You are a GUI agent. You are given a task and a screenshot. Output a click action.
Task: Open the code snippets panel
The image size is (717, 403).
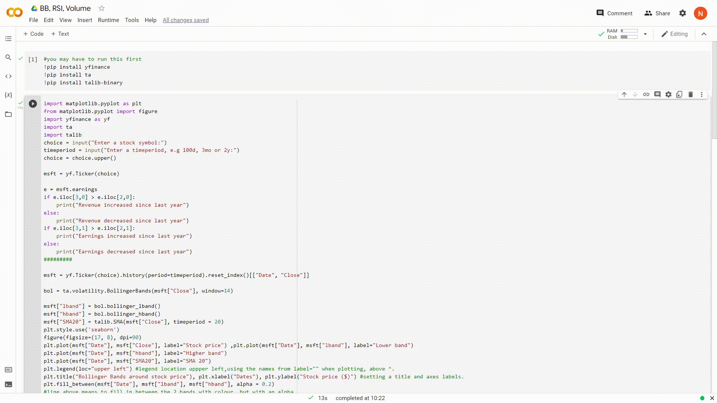(8, 76)
